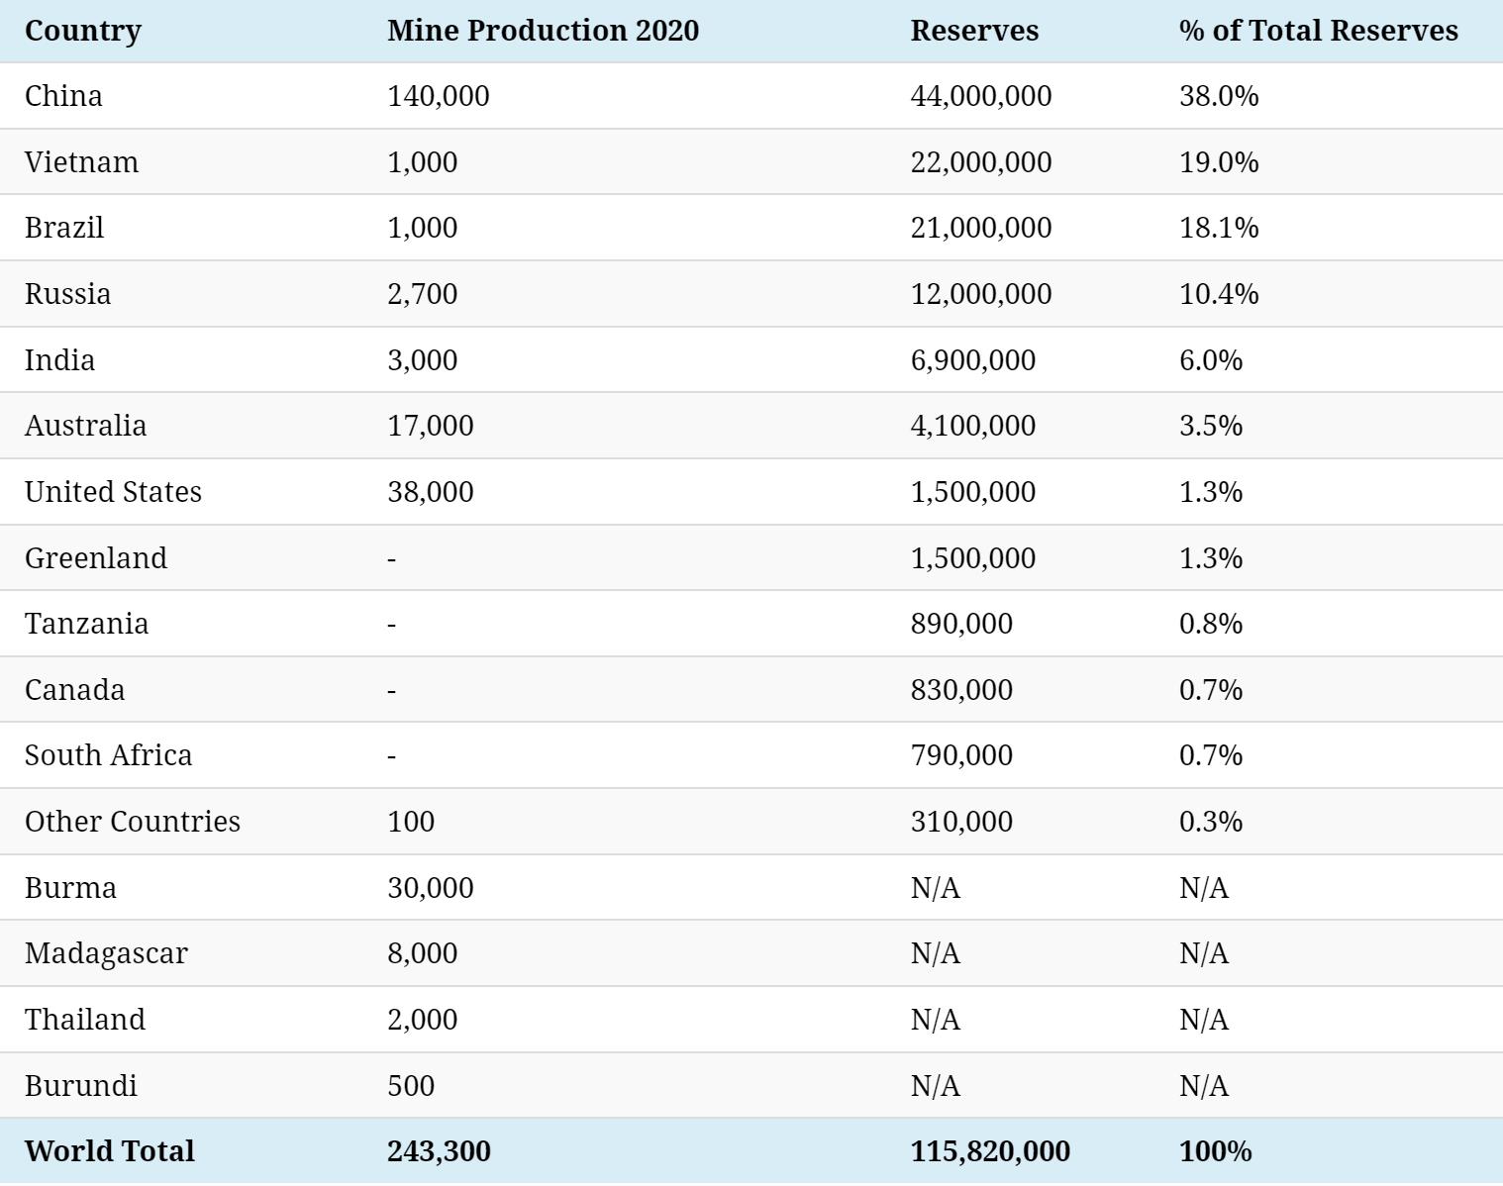The width and height of the screenshot is (1503, 1186).
Task: Click Madagascar's production value 8,000
Action: click(423, 953)
